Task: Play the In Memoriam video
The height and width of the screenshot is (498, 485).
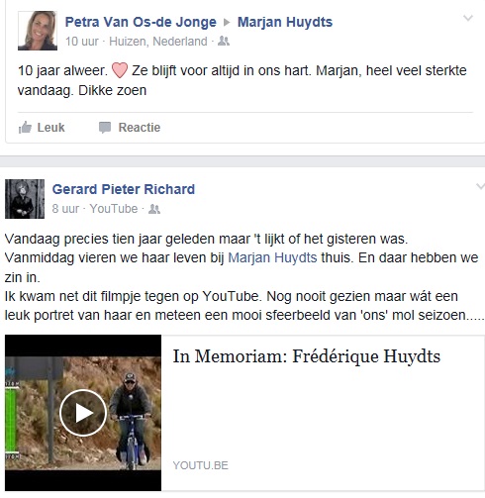Action: pyautogui.click(x=83, y=413)
